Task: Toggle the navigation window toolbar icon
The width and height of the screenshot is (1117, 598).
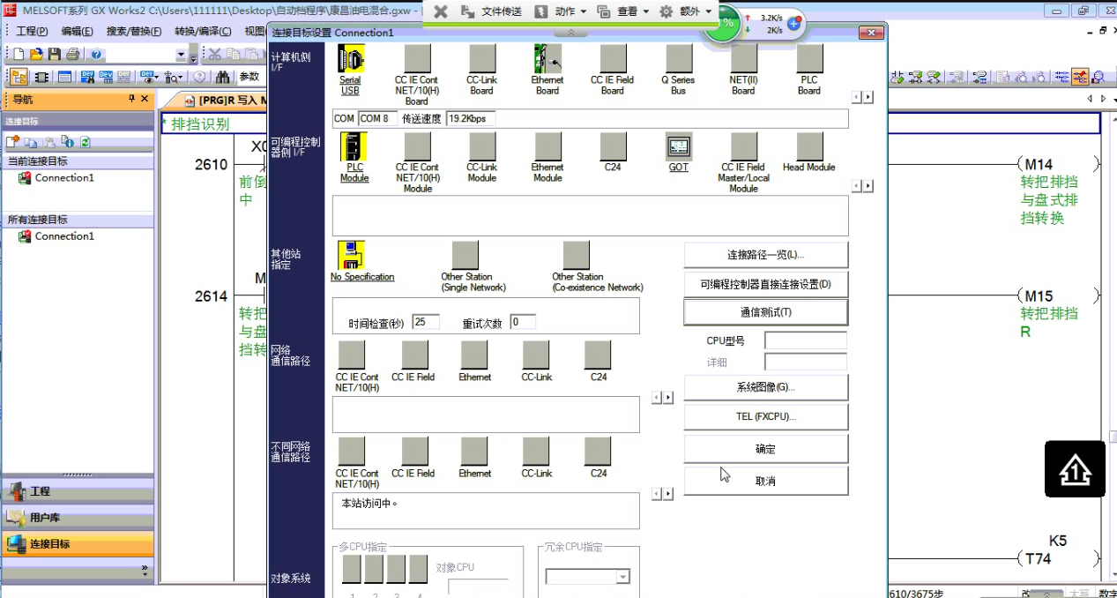Action: (x=19, y=77)
